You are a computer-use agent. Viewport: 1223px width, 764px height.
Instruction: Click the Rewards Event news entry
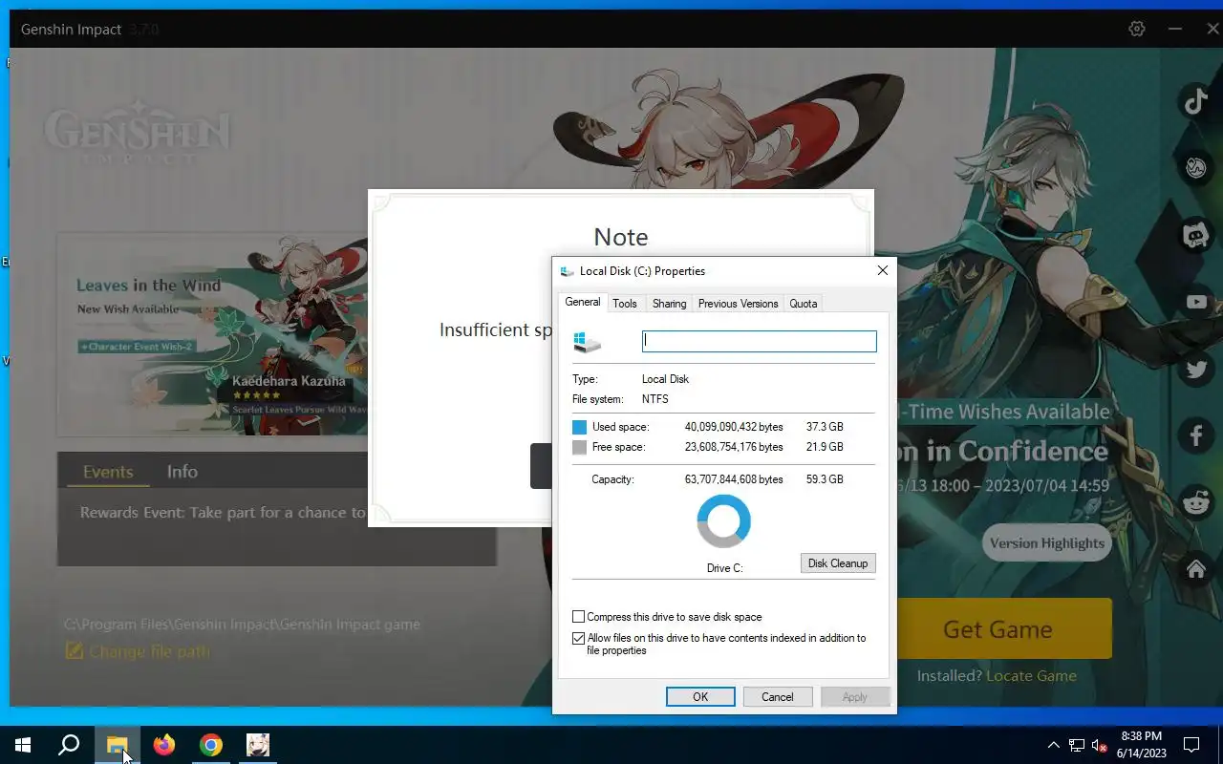223,513
